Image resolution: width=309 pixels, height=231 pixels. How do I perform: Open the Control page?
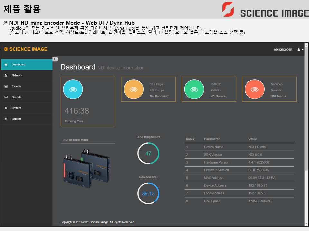point(27,119)
